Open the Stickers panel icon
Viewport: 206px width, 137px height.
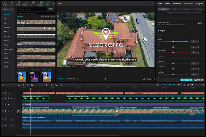click(19, 3)
